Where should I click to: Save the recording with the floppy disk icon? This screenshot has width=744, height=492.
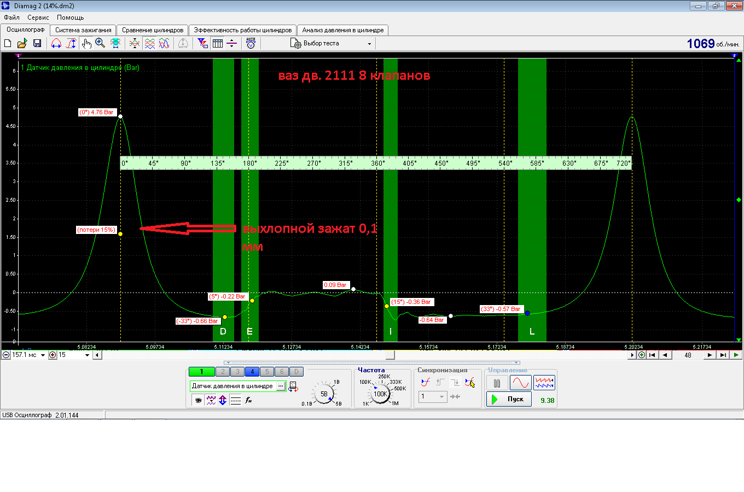[37, 43]
